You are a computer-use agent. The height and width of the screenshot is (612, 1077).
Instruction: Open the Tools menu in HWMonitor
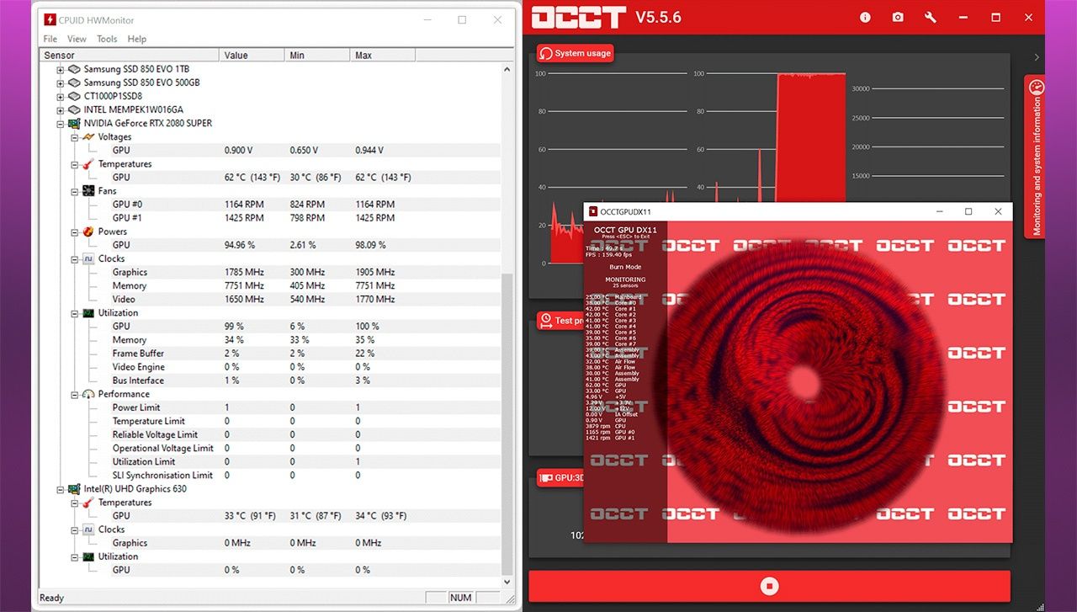107,39
